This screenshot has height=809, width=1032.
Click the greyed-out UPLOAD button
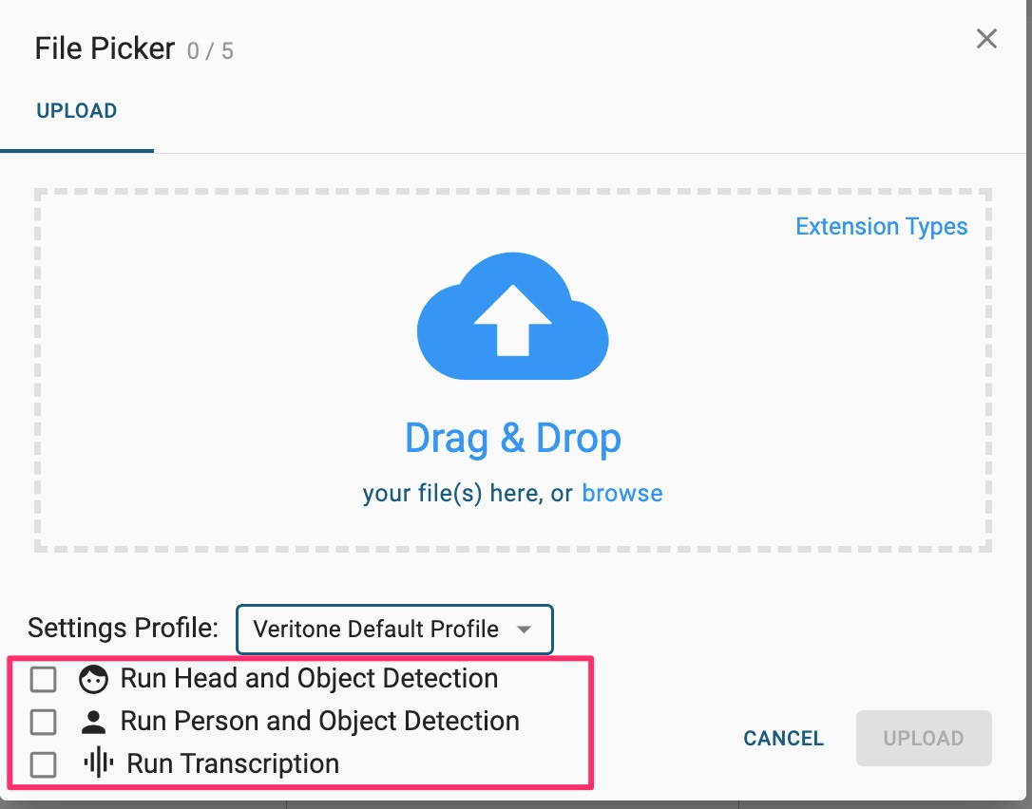click(923, 738)
